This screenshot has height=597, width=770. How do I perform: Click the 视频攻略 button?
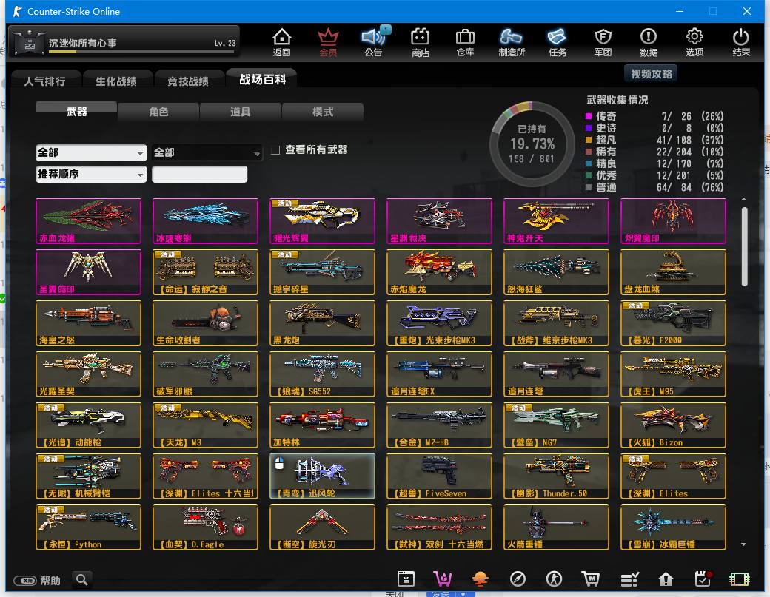[651, 73]
